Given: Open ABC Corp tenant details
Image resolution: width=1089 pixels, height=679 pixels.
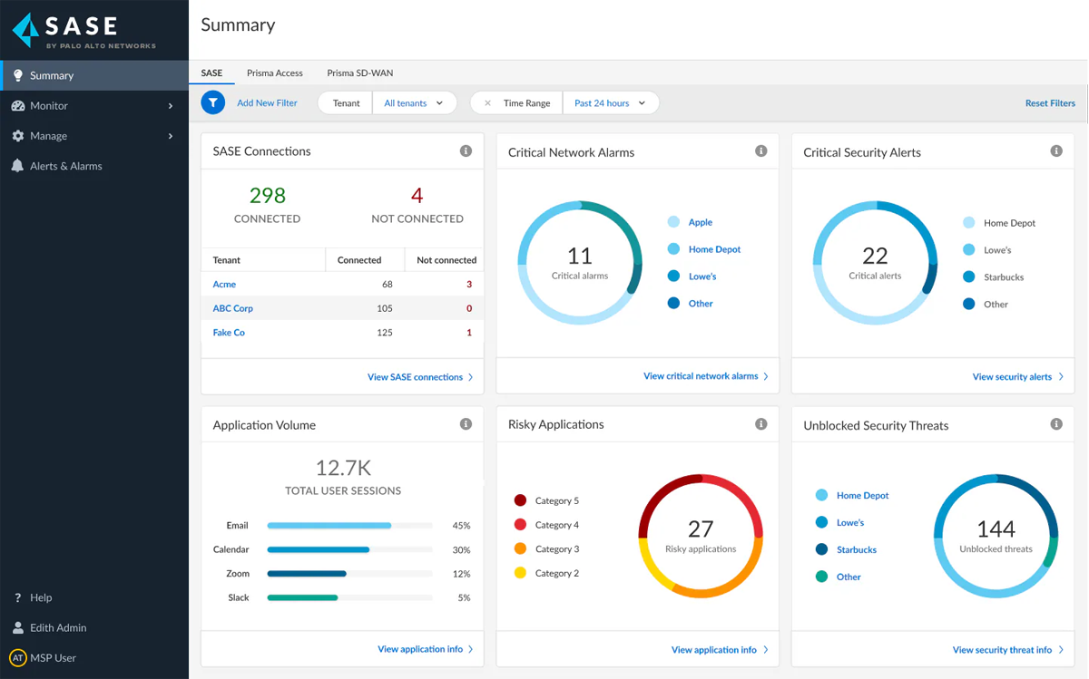Looking at the screenshot, I should (232, 308).
